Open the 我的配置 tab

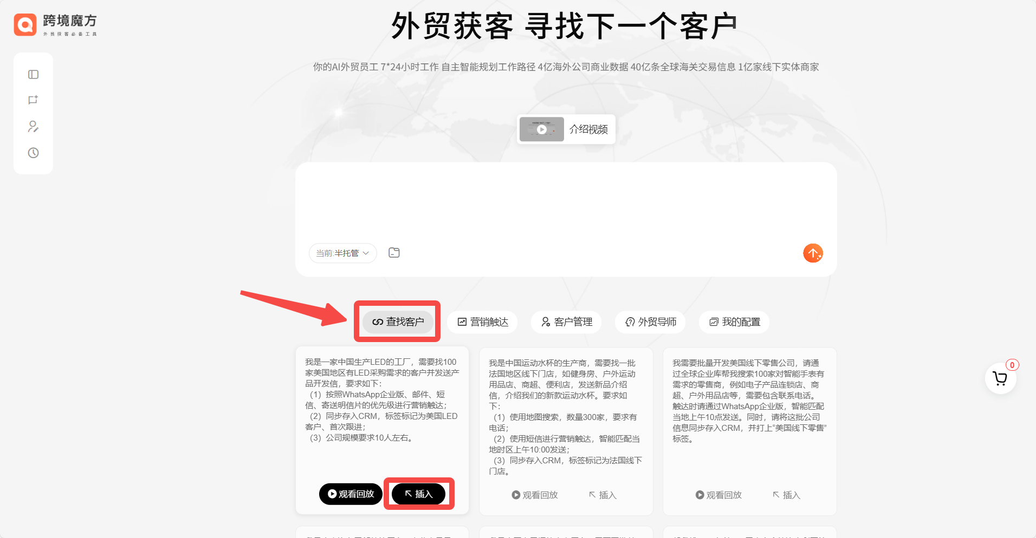[735, 322]
